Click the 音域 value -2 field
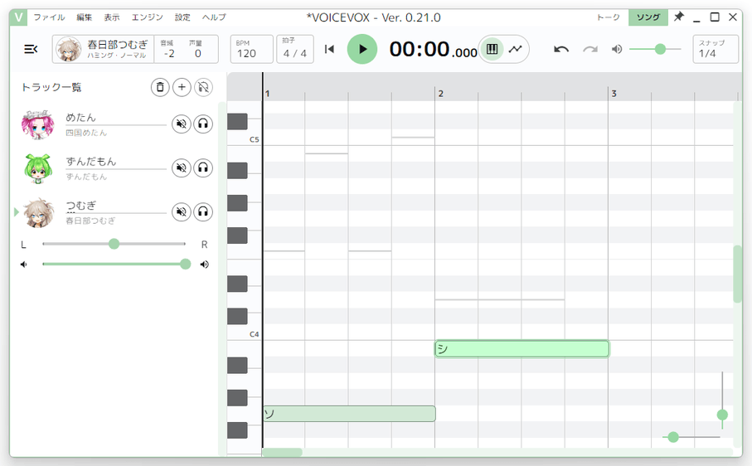The width and height of the screenshot is (752, 466). coord(169,49)
